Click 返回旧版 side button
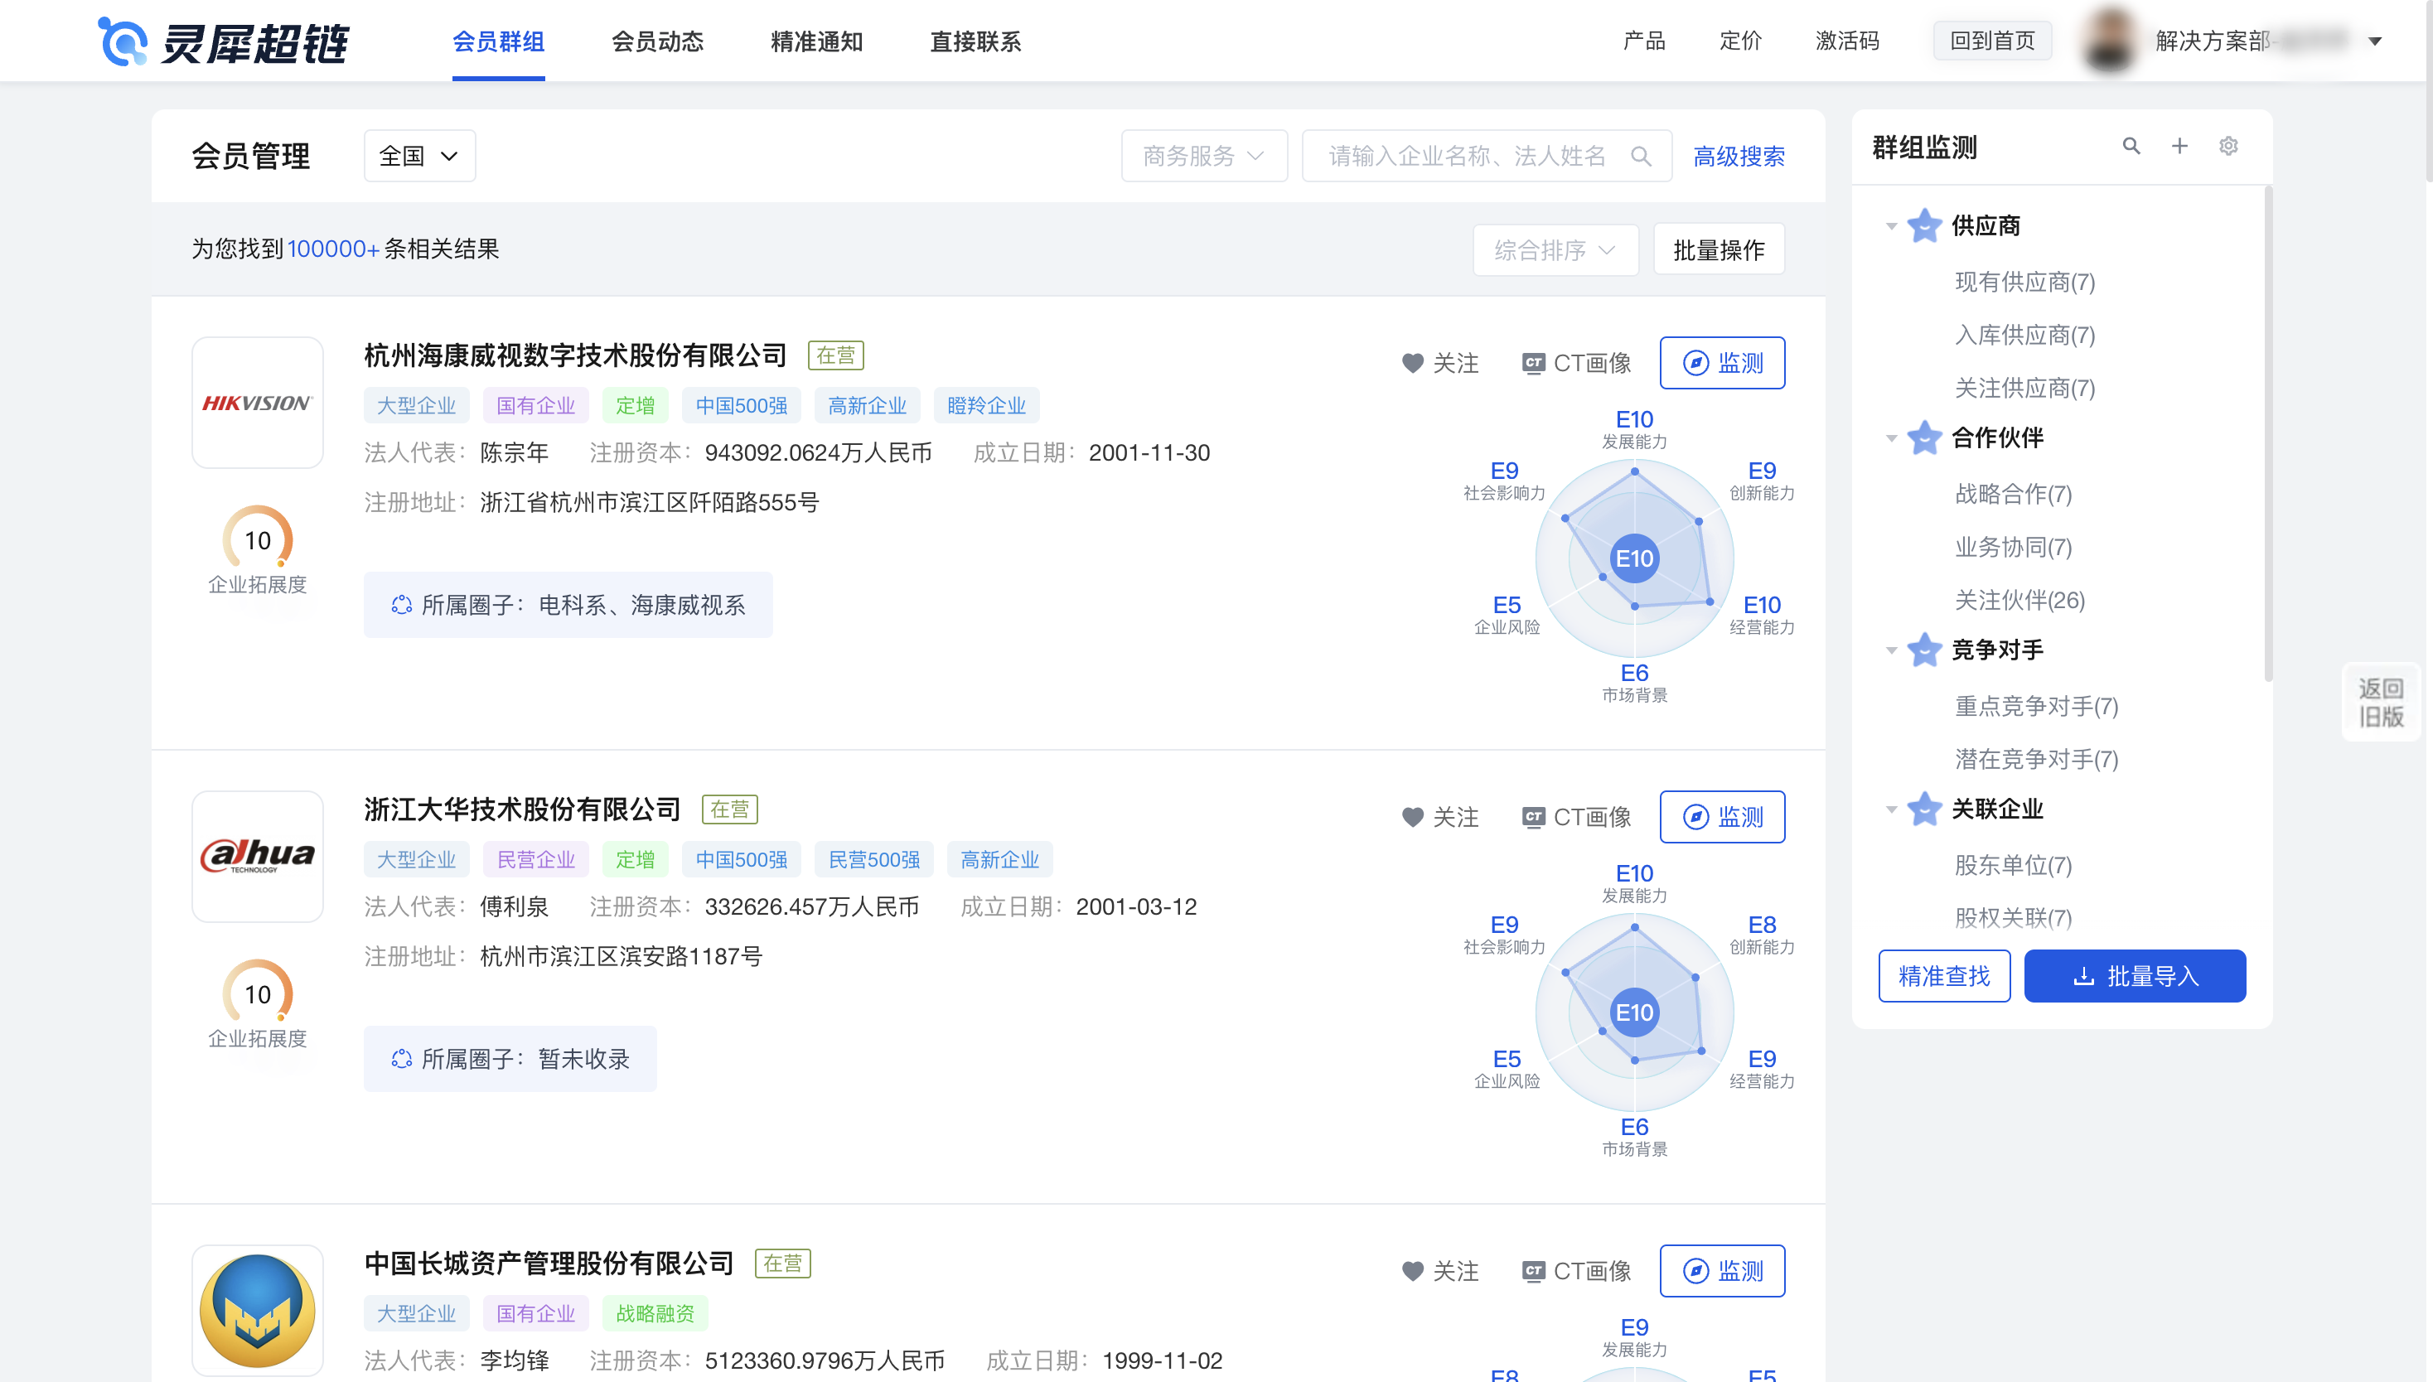Image resolution: width=2433 pixels, height=1382 pixels. [2381, 703]
